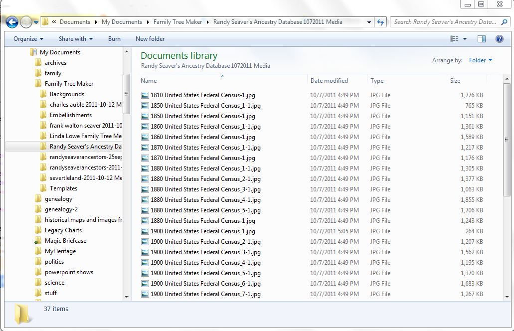Click navigation pane scroll up arrow

[127, 51]
